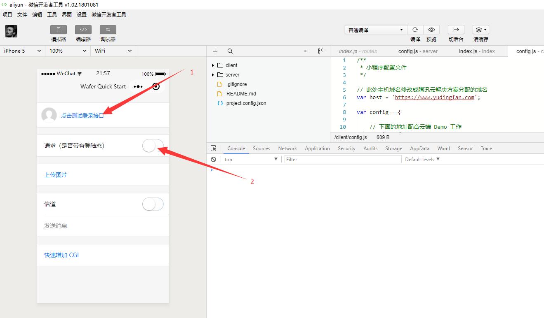544x318 pixels.
Task: Click the Preview (预览) eye icon
Action: pyautogui.click(x=431, y=30)
